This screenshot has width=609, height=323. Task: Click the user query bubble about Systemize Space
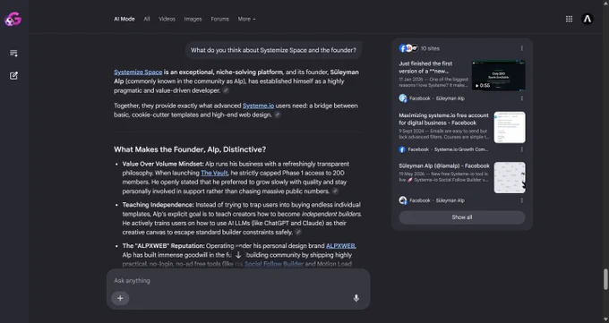[273, 50]
